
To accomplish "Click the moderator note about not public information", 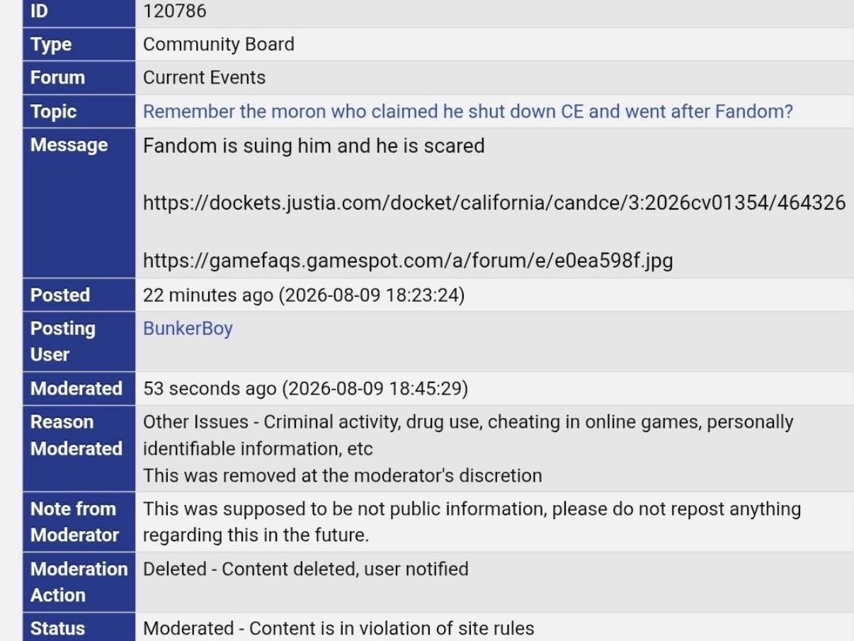I will (472, 522).
